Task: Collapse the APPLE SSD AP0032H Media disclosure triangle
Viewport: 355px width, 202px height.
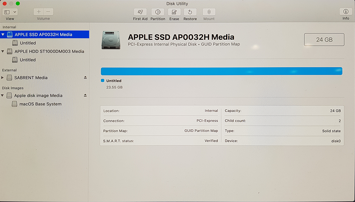Action: point(3,35)
